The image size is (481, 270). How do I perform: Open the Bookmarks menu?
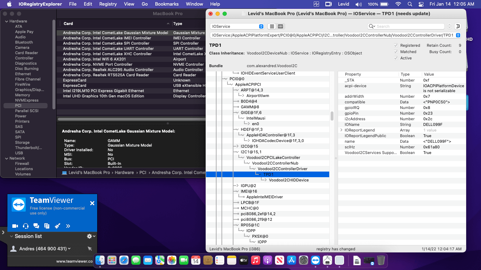[x=167, y=4]
